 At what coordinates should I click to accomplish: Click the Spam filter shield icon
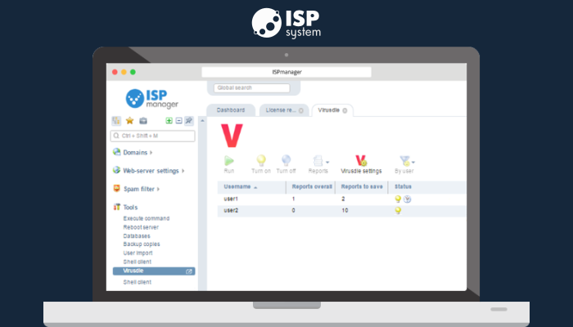coord(116,188)
